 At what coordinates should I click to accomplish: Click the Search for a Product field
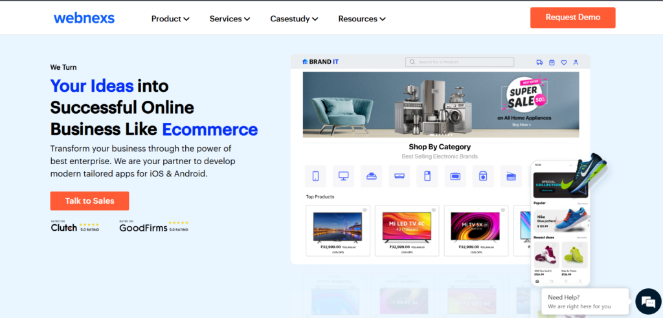pyautogui.click(x=460, y=62)
